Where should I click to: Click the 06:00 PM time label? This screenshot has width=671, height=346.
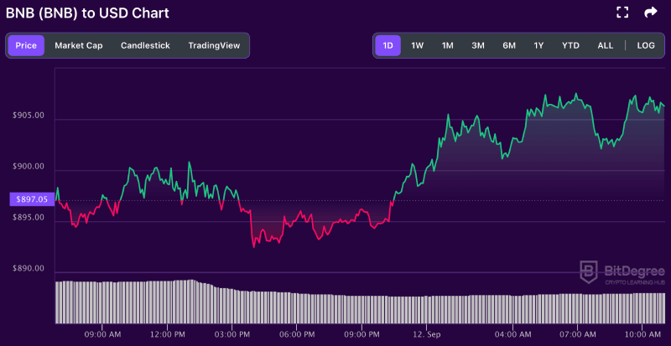tap(297, 333)
